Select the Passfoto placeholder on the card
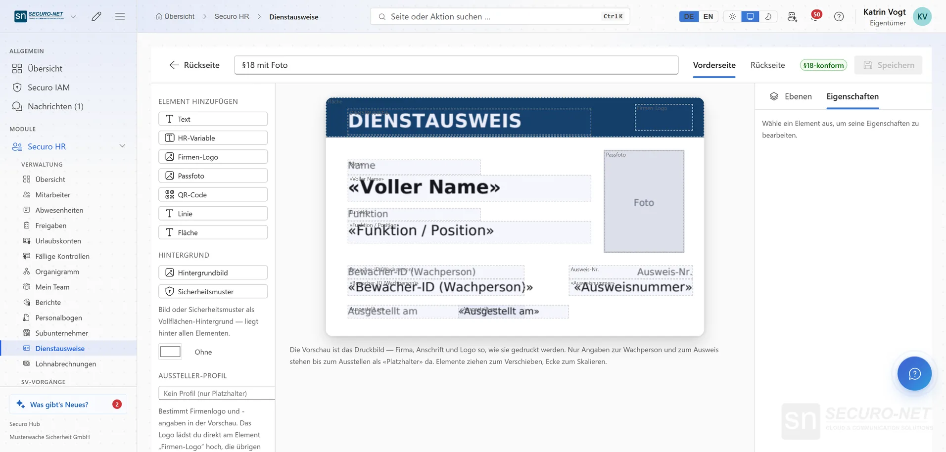Image resolution: width=946 pixels, height=452 pixels. pos(644,201)
